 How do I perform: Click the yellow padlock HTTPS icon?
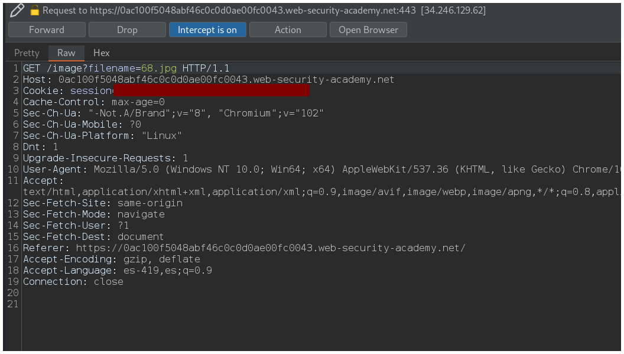[x=34, y=10]
